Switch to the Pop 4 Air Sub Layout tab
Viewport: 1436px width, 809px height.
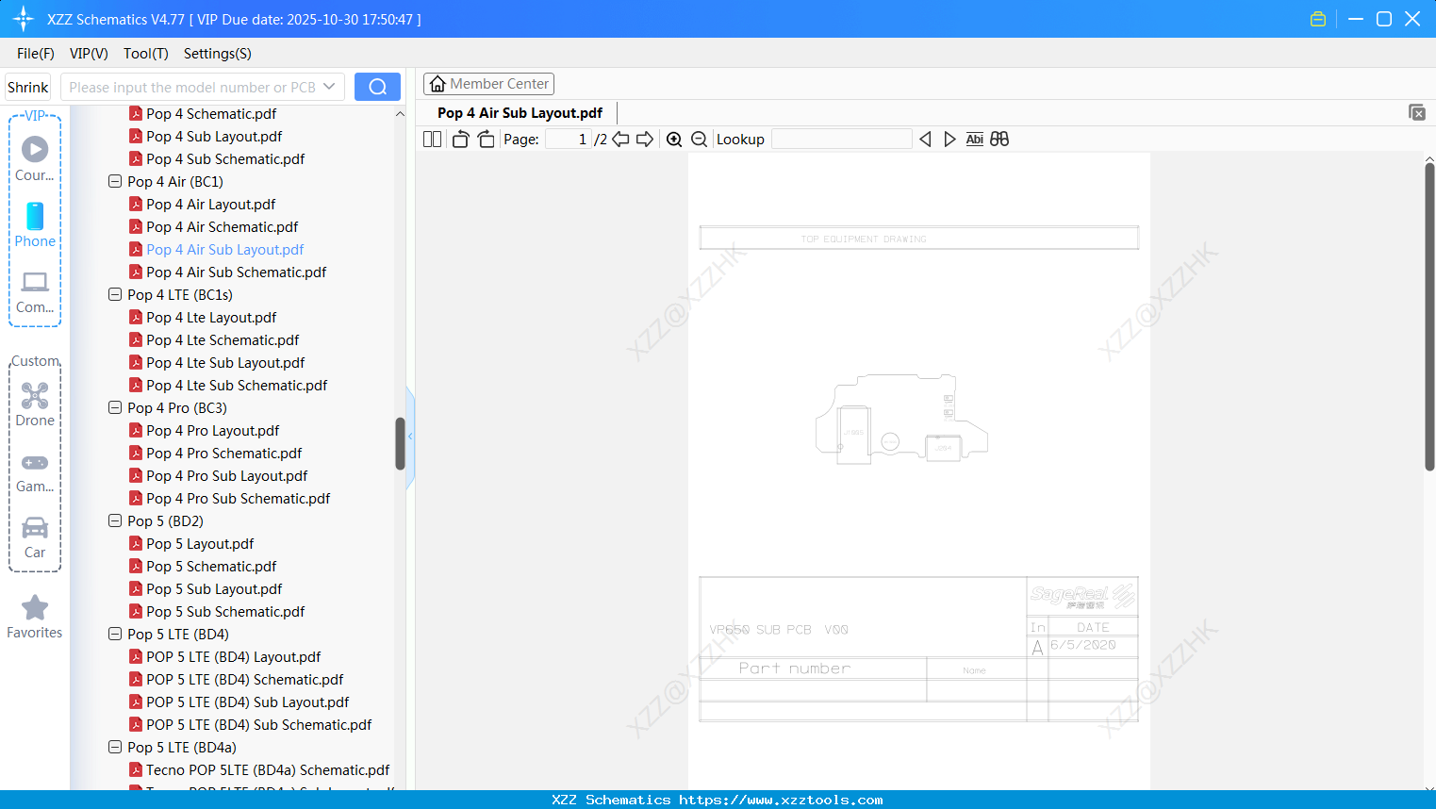click(x=520, y=112)
